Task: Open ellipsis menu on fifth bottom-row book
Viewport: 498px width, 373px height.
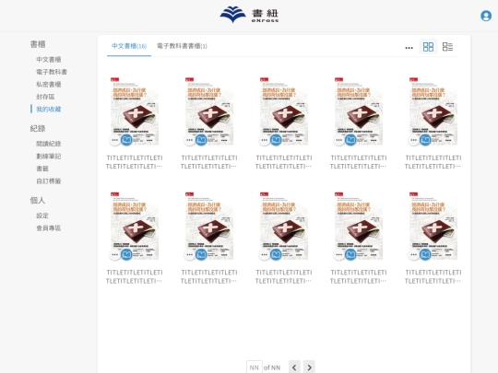Action: point(413,254)
